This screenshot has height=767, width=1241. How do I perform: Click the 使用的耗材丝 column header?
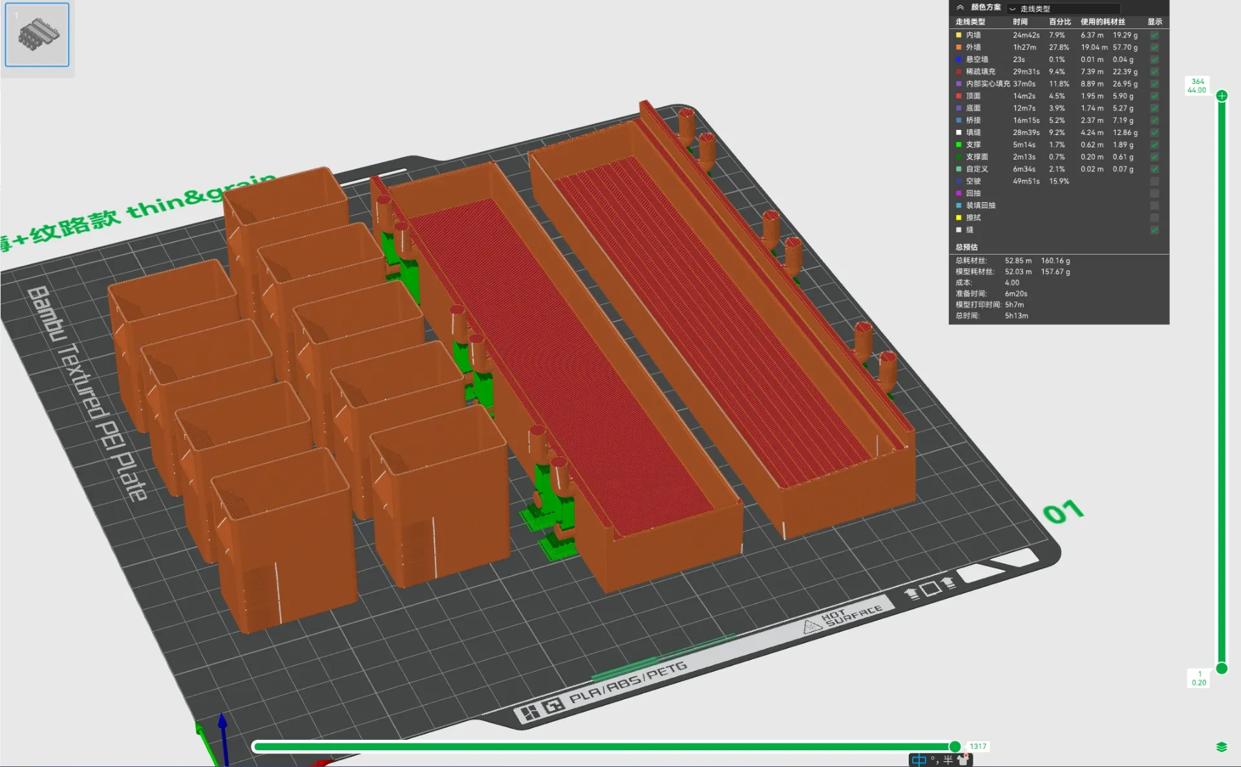[x=1103, y=22]
